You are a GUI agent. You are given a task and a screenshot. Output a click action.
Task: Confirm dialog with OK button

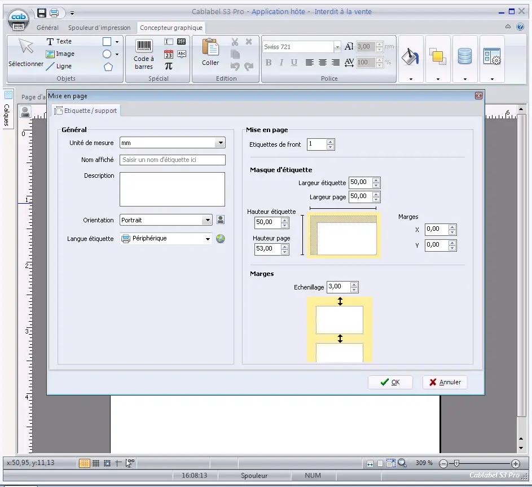[390, 382]
